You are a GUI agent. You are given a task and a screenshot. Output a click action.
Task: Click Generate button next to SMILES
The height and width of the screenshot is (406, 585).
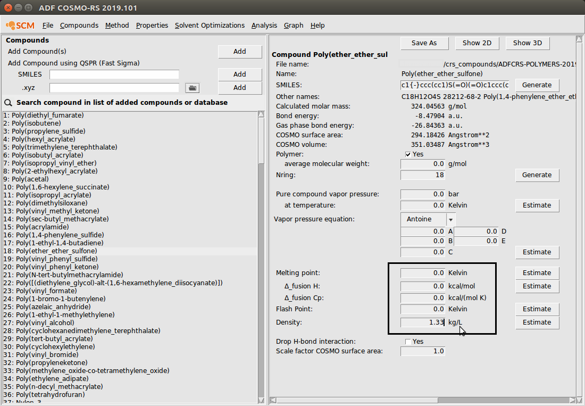pyautogui.click(x=537, y=85)
